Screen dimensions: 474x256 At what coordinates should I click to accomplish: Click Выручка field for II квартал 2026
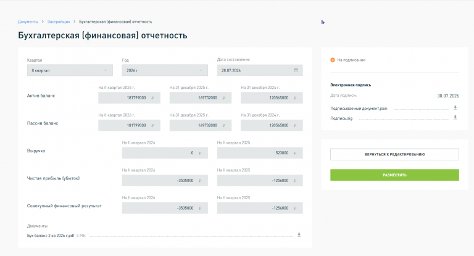165,153
